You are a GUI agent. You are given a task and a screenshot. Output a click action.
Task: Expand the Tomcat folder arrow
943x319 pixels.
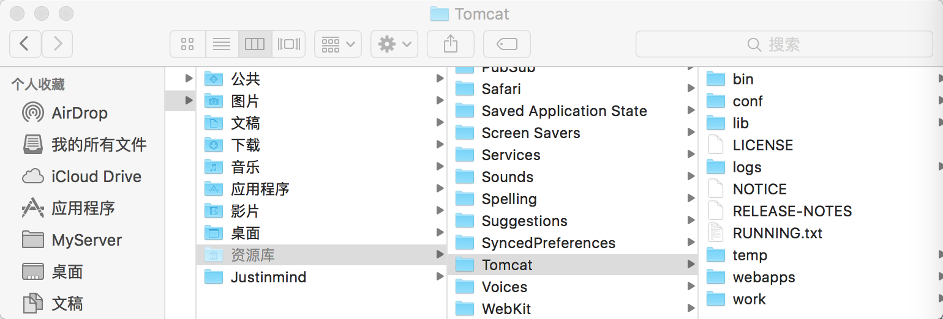[x=691, y=265]
